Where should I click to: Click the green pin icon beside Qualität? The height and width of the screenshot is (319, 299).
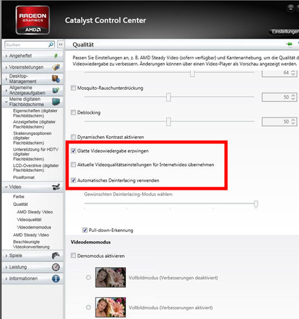(x=289, y=44)
